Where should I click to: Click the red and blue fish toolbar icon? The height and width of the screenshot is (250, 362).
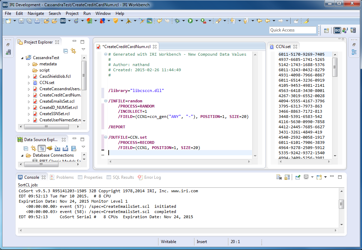(x=102, y=21)
